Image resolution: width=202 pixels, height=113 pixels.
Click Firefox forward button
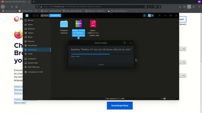[x=8, y=7]
